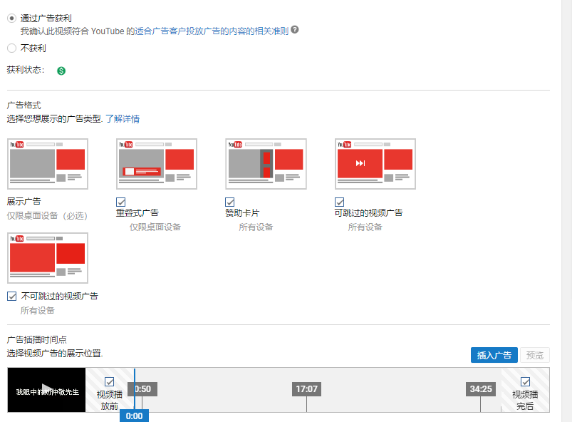Select the 通过广告获利 radio button
The image size is (572, 422).
click(11, 18)
